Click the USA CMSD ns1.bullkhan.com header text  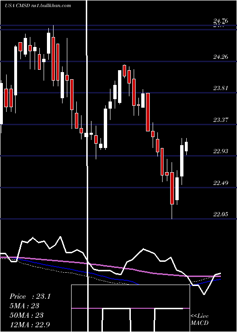[x=37, y=6]
